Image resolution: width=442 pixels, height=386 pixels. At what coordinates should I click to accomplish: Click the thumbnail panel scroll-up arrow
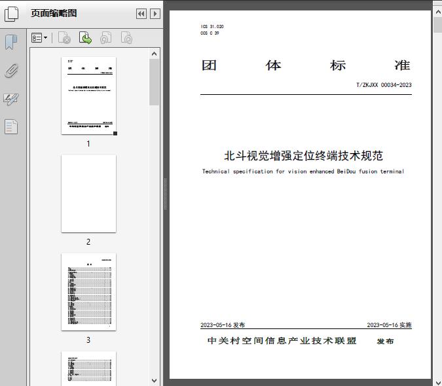click(x=154, y=54)
